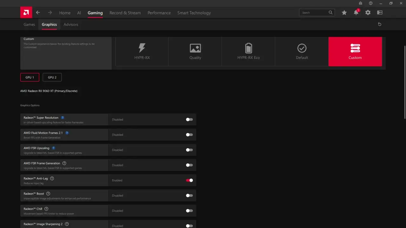Go to the Performance tab
Image resolution: width=406 pixels, height=228 pixels.
[x=159, y=13]
